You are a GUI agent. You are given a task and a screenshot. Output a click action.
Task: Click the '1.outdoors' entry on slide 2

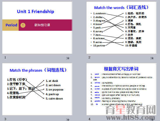(x=99, y=13)
